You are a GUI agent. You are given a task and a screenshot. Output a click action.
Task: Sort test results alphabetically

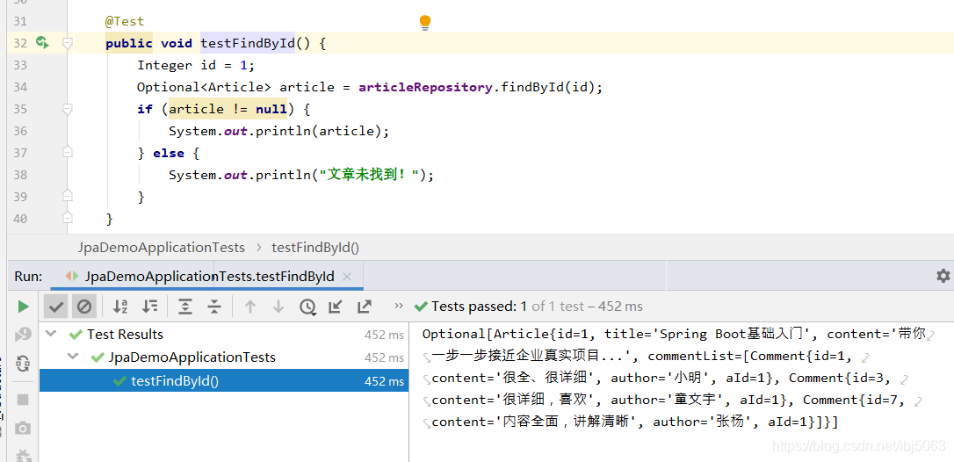(x=120, y=307)
